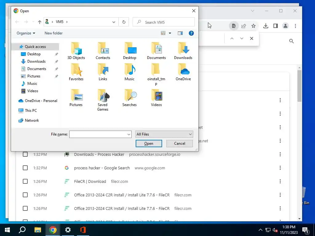
Task: Expand Chrome's tab search chevron
Action: click(253, 11)
